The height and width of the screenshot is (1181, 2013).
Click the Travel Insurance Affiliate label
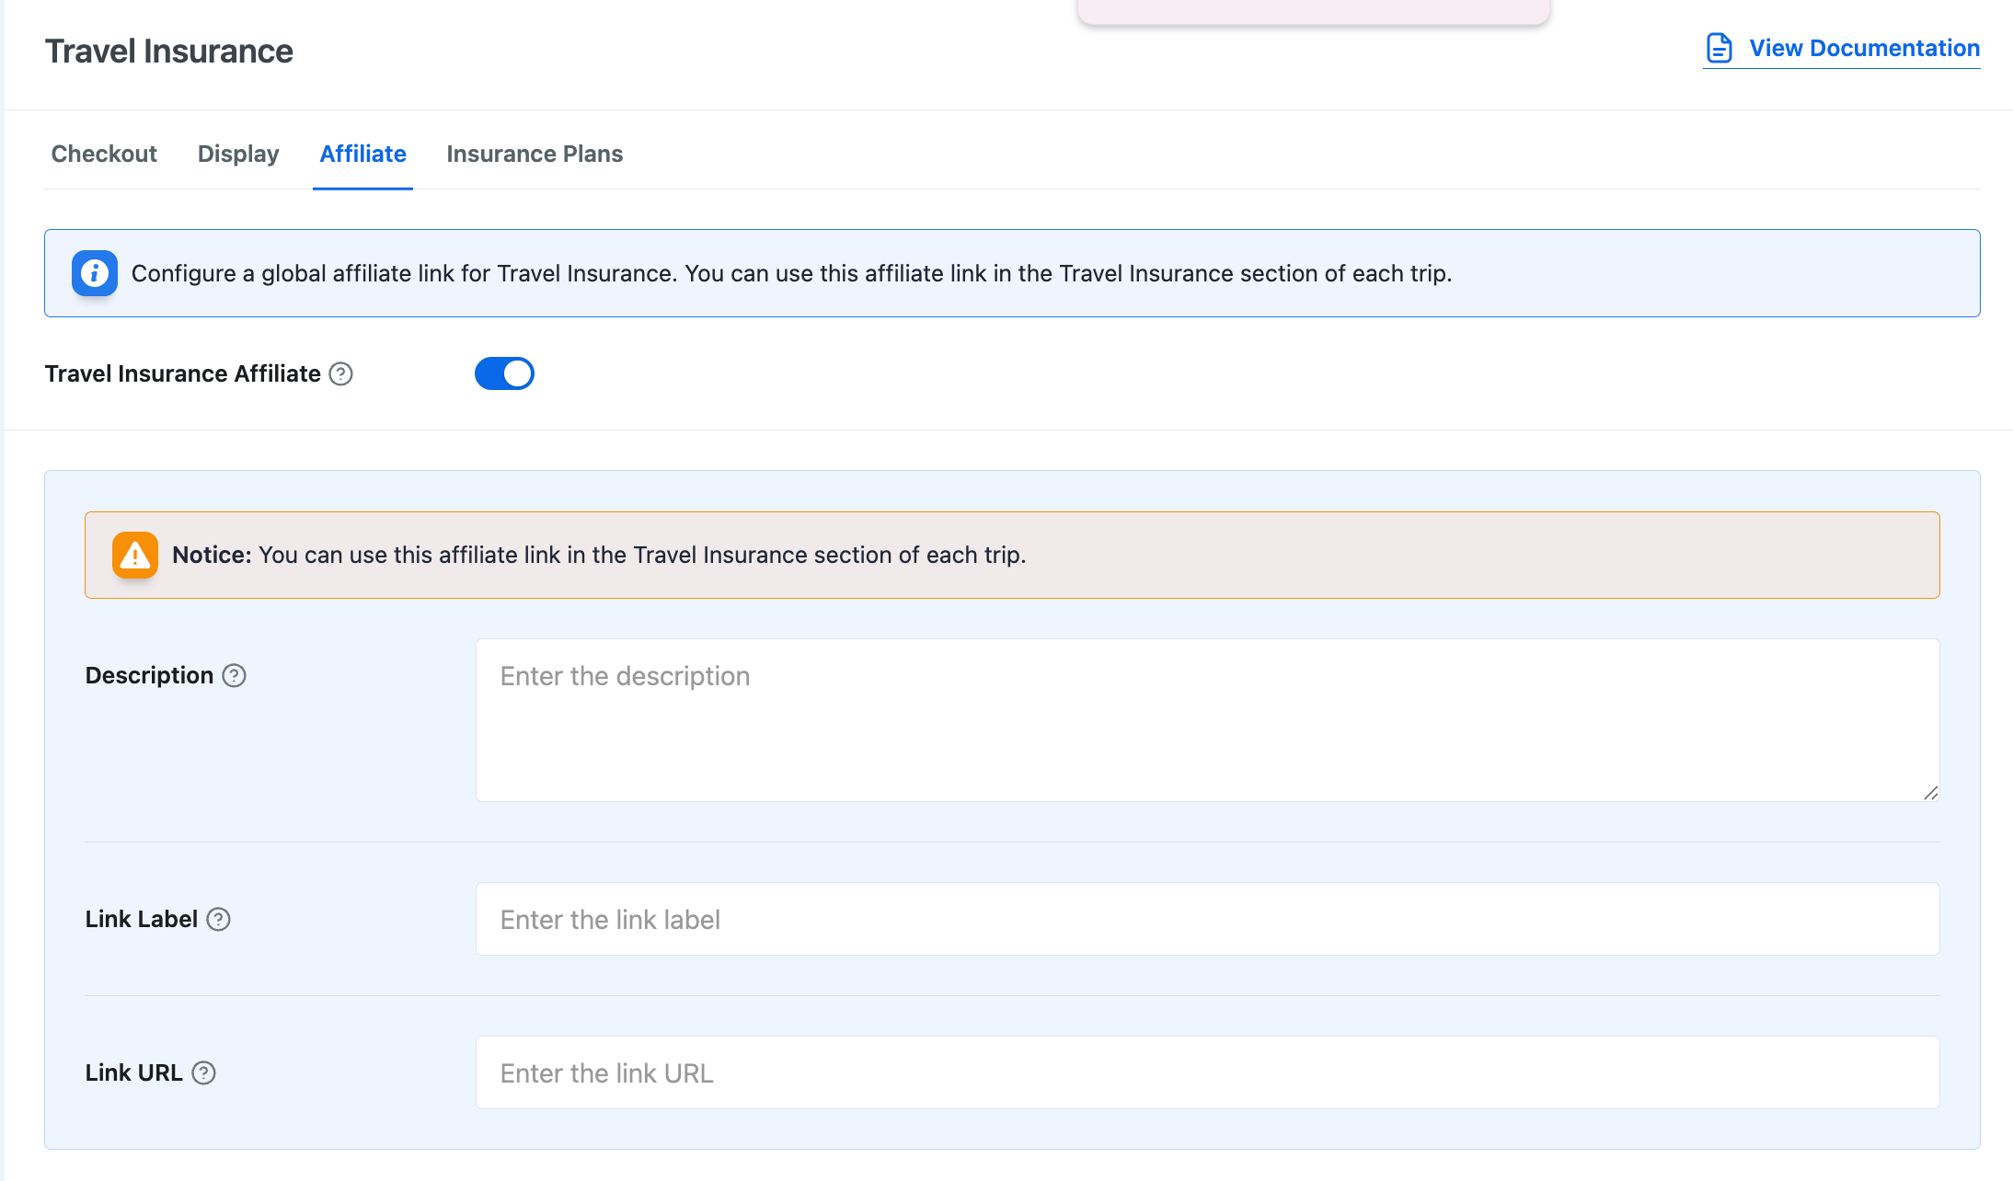(x=183, y=373)
